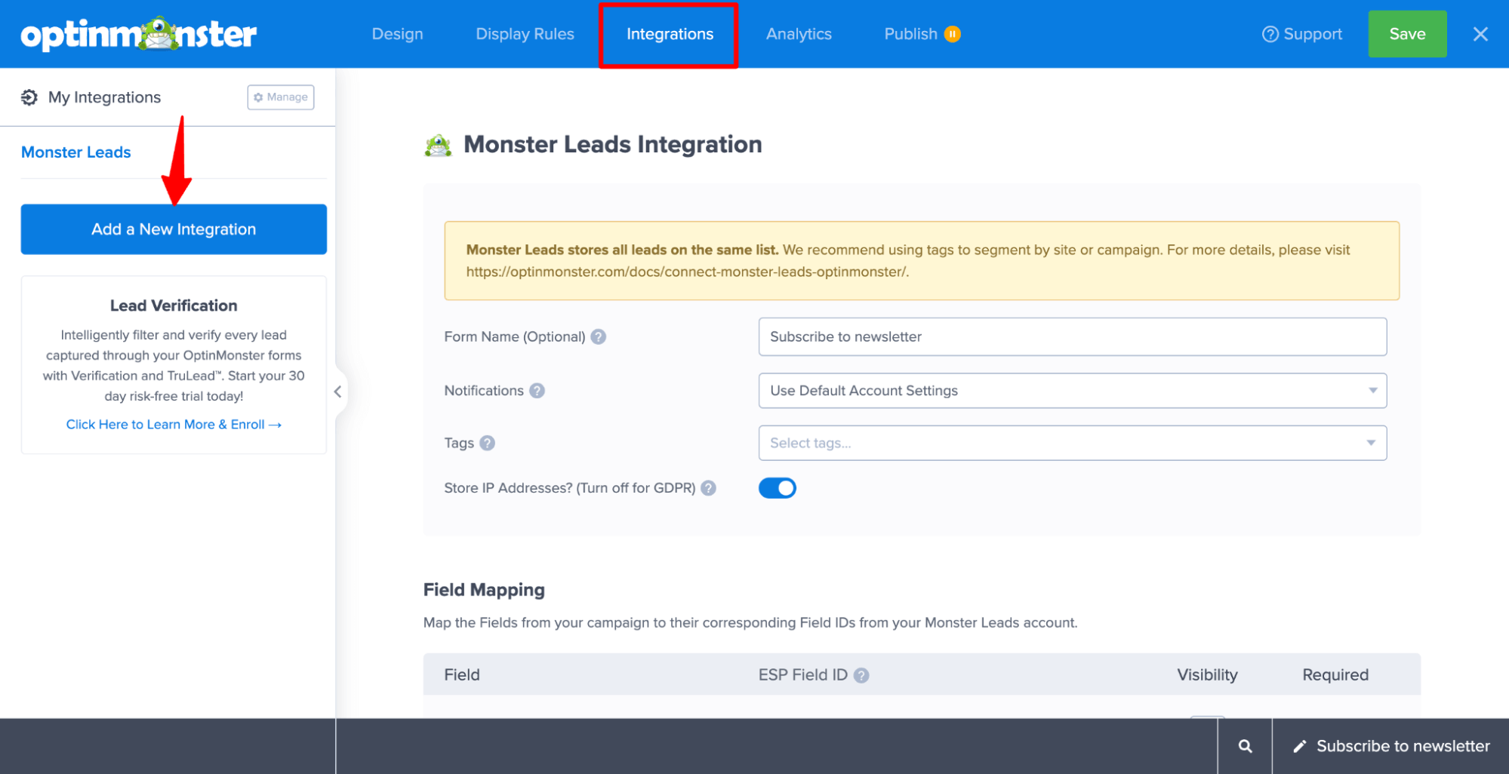Select Monster Leads integration
This screenshot has width=1509, height=774.
pyautogui.click(x=76, y=152)
